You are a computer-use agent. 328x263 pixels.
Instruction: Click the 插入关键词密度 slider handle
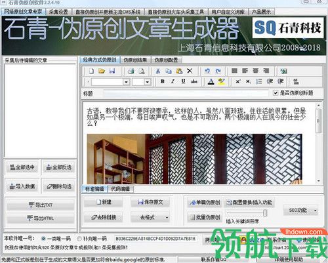(x=265, y=212)
